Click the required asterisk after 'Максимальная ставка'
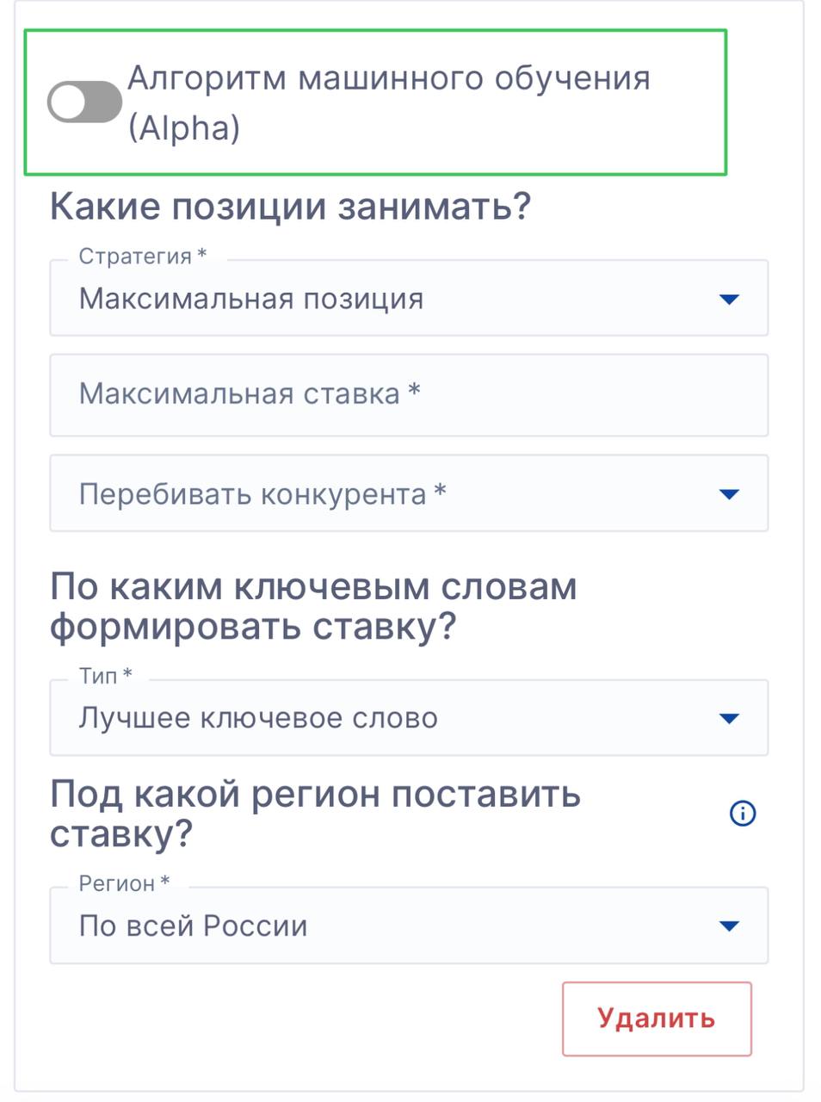 point(414,391)
